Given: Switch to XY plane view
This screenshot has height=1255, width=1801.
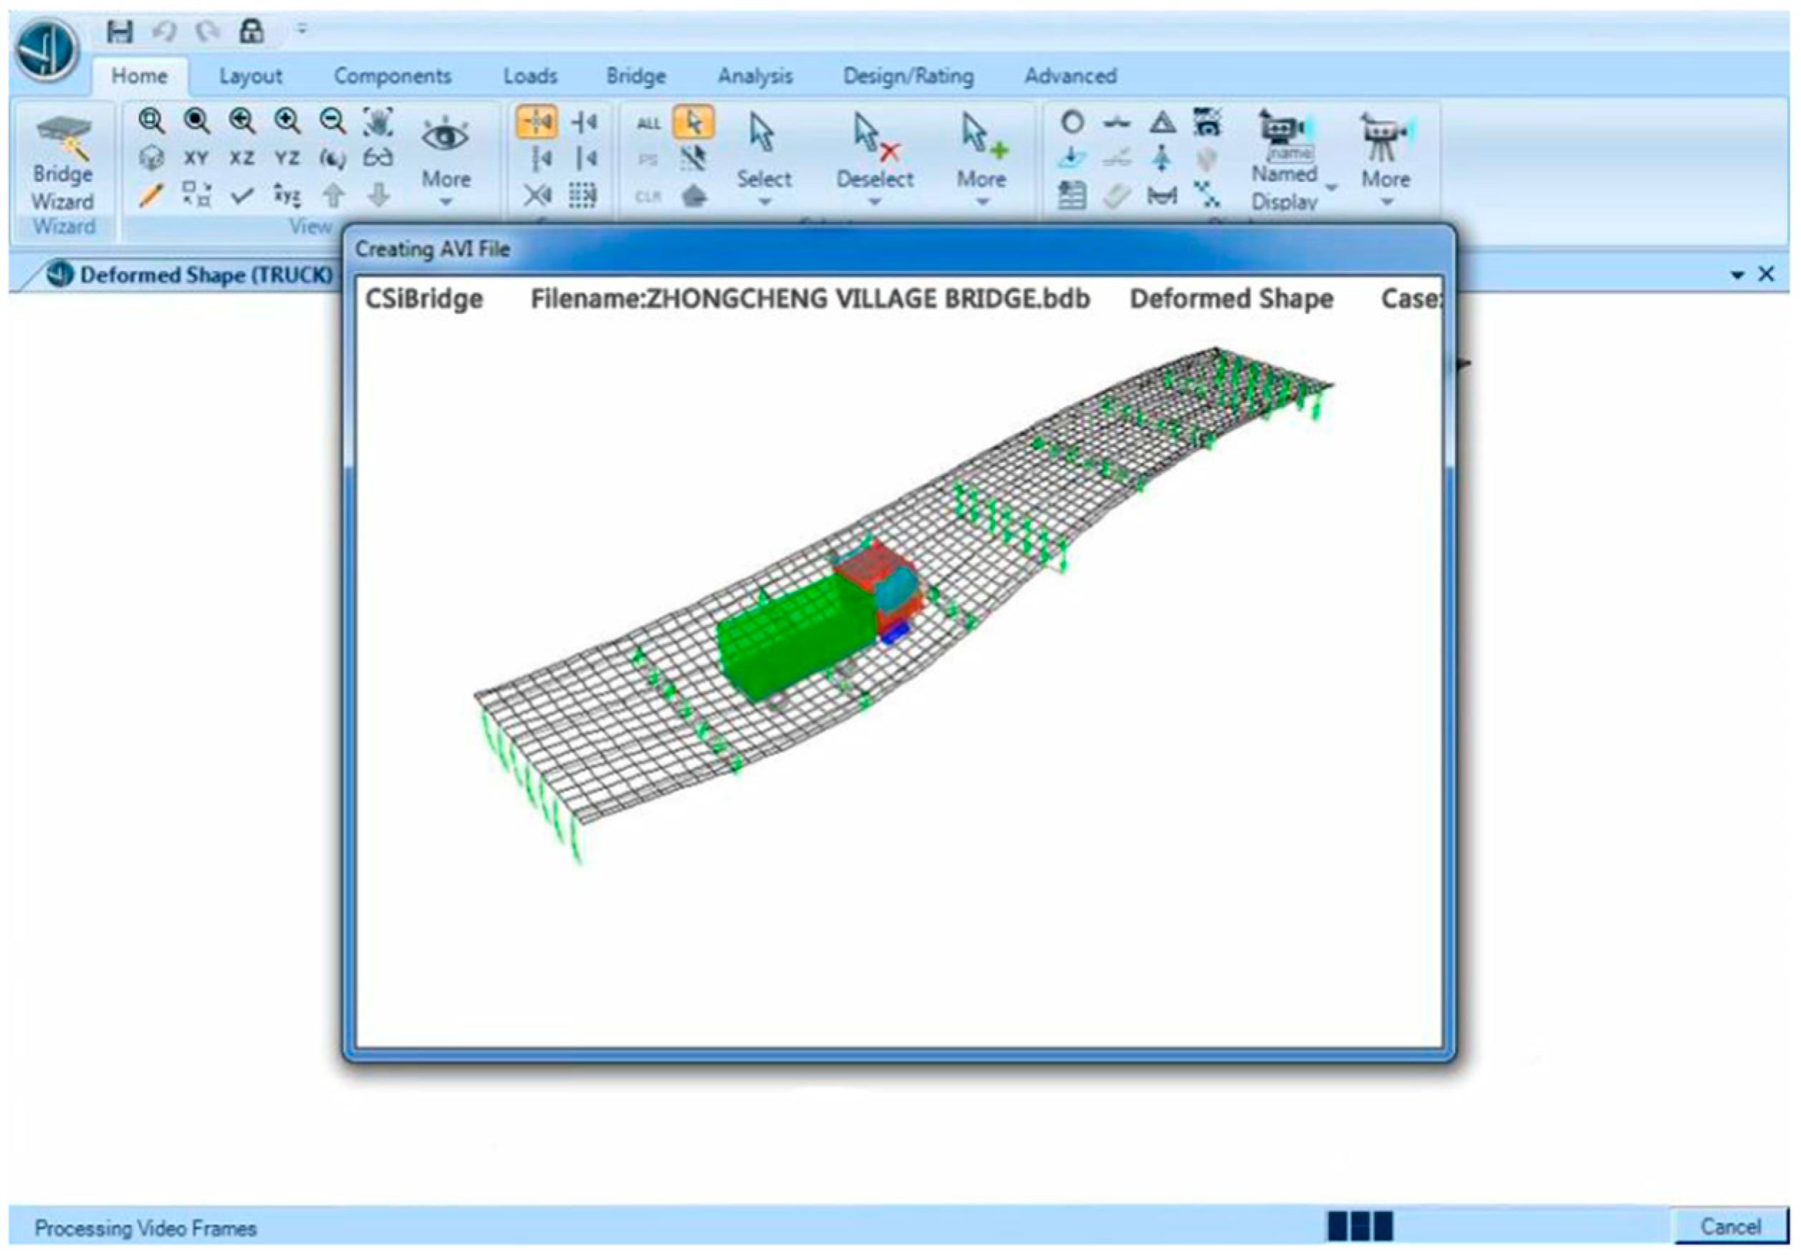Looking at the screenshot, I should [x=196, y=158].
